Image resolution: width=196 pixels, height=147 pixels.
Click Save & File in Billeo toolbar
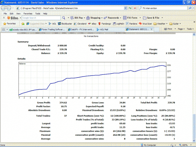[x=151, y=18]
